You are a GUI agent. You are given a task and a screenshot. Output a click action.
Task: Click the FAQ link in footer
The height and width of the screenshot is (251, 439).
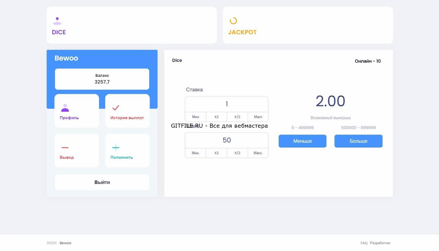tap(364, 243)
